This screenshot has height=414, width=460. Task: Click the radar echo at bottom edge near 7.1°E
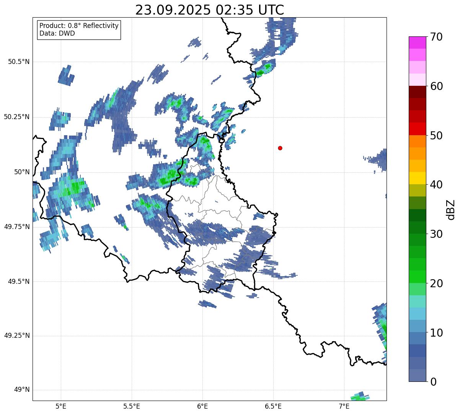point(360,397)
